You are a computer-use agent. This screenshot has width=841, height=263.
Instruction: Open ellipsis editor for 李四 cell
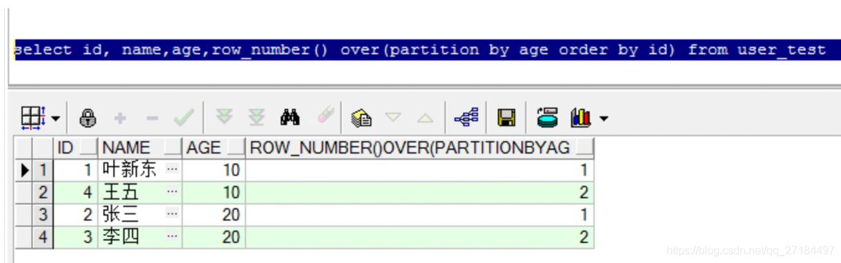coord(172,238)
